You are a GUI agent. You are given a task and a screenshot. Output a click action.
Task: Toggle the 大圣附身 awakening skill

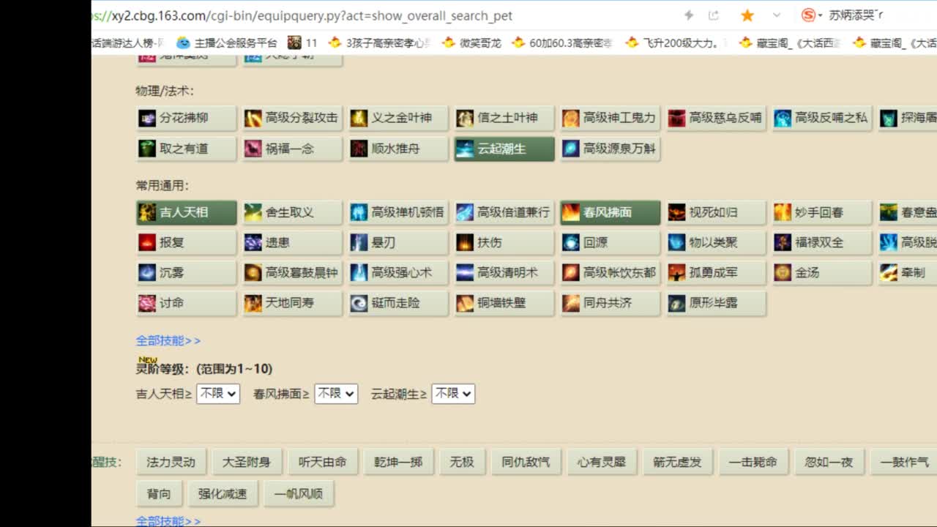(247, 462)
